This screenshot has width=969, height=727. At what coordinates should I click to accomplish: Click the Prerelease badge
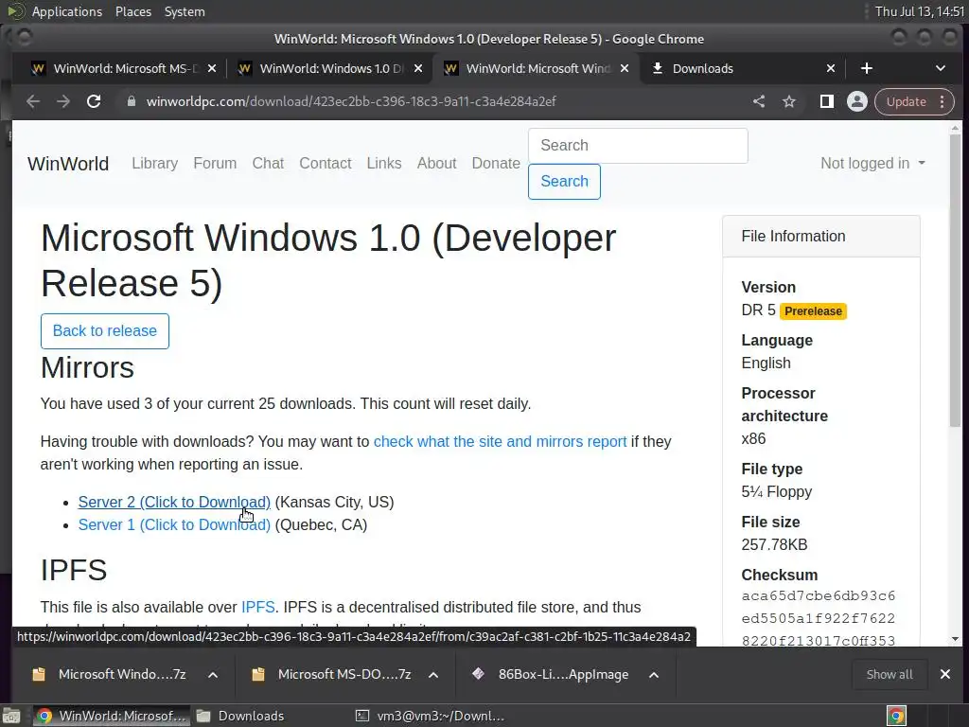pos(813,310)
